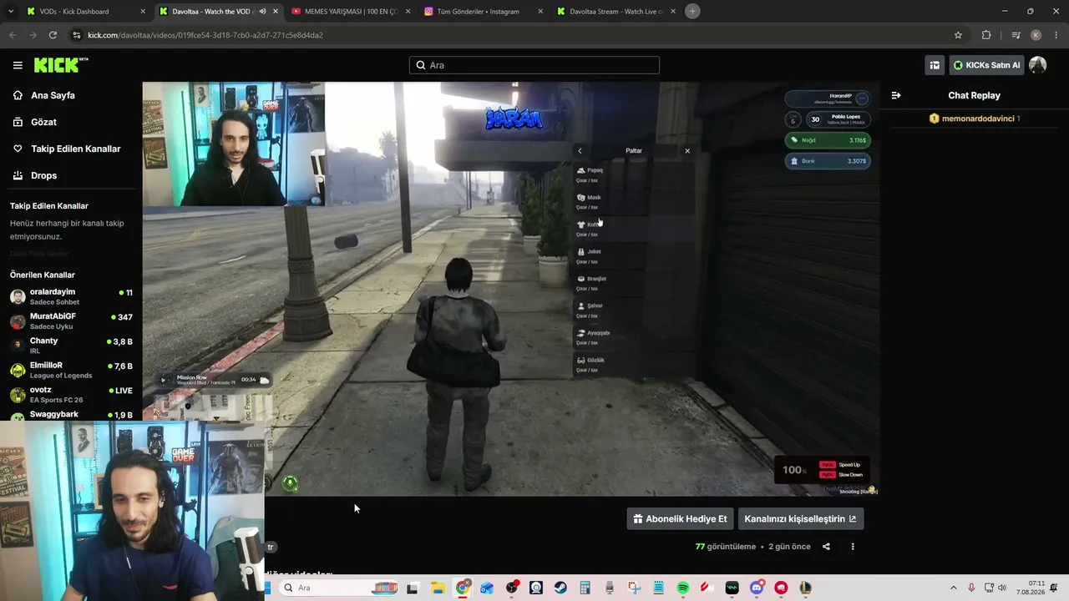1069x601 pixels.
Task: Open Chrome profile K avatar
Action: click(1036, 35)
